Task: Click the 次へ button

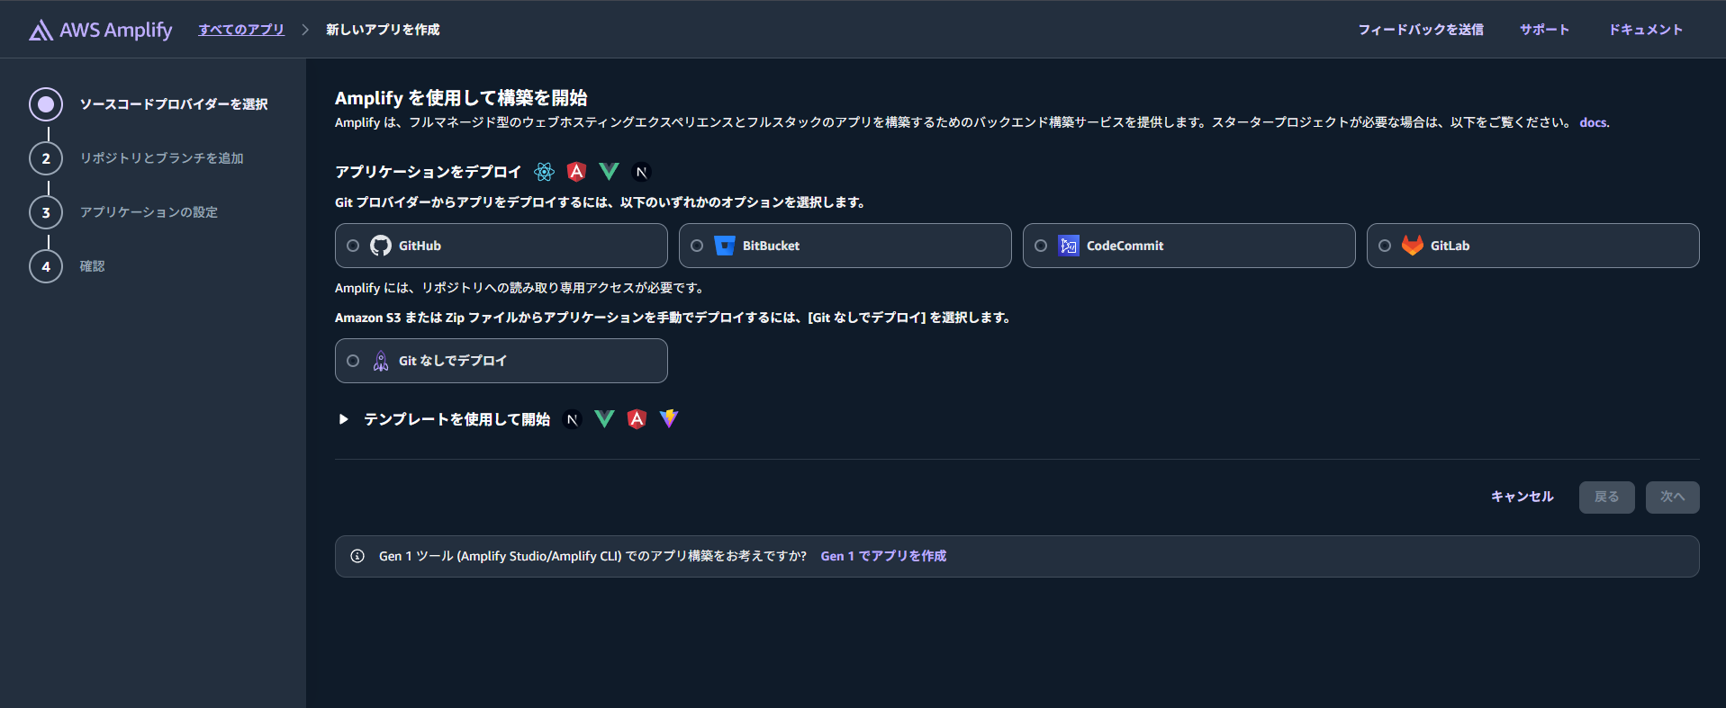Action: coord(1673,497)
